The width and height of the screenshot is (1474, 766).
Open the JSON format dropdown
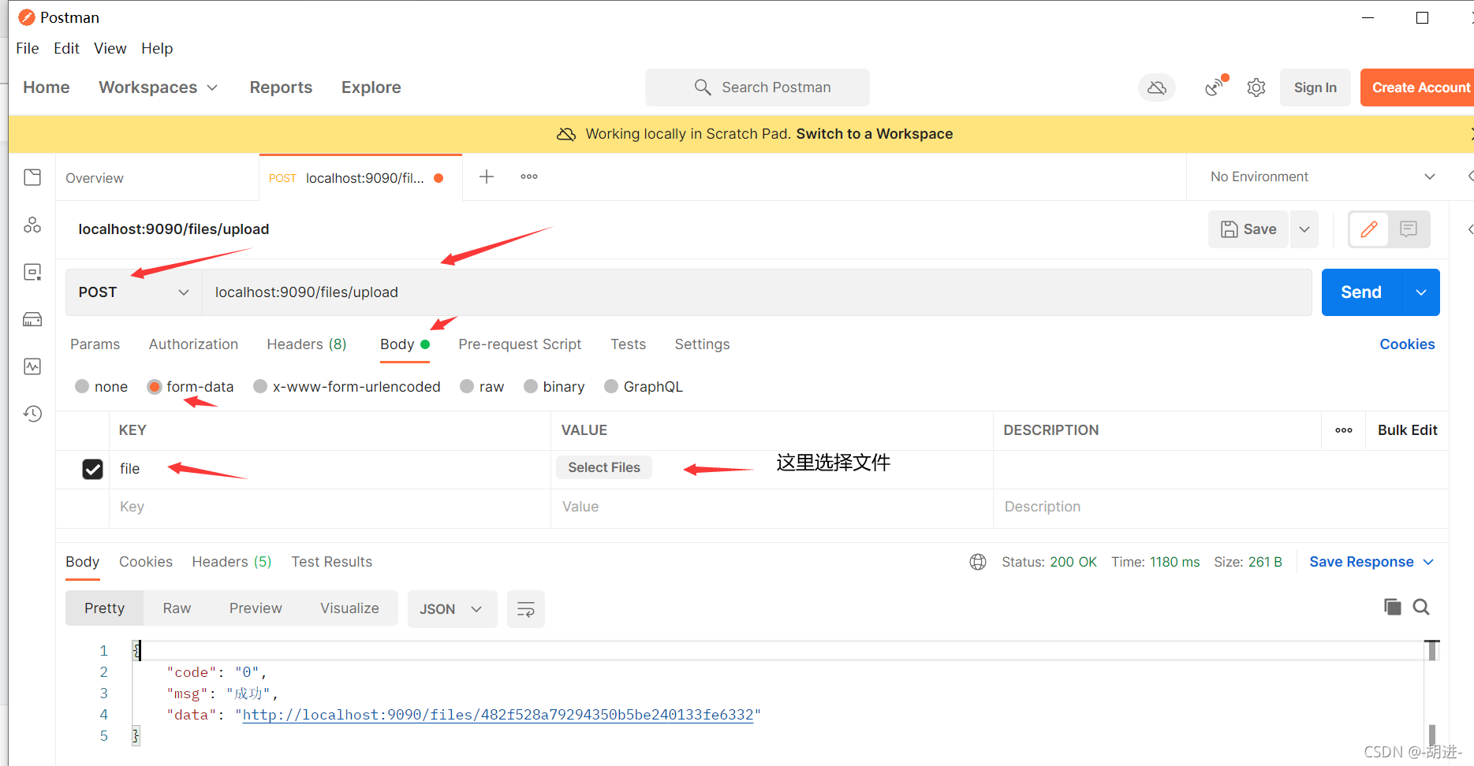point(452,609)
